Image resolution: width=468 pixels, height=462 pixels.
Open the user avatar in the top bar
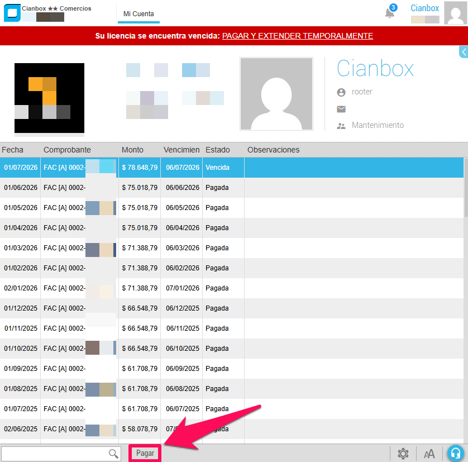(456, 13)
